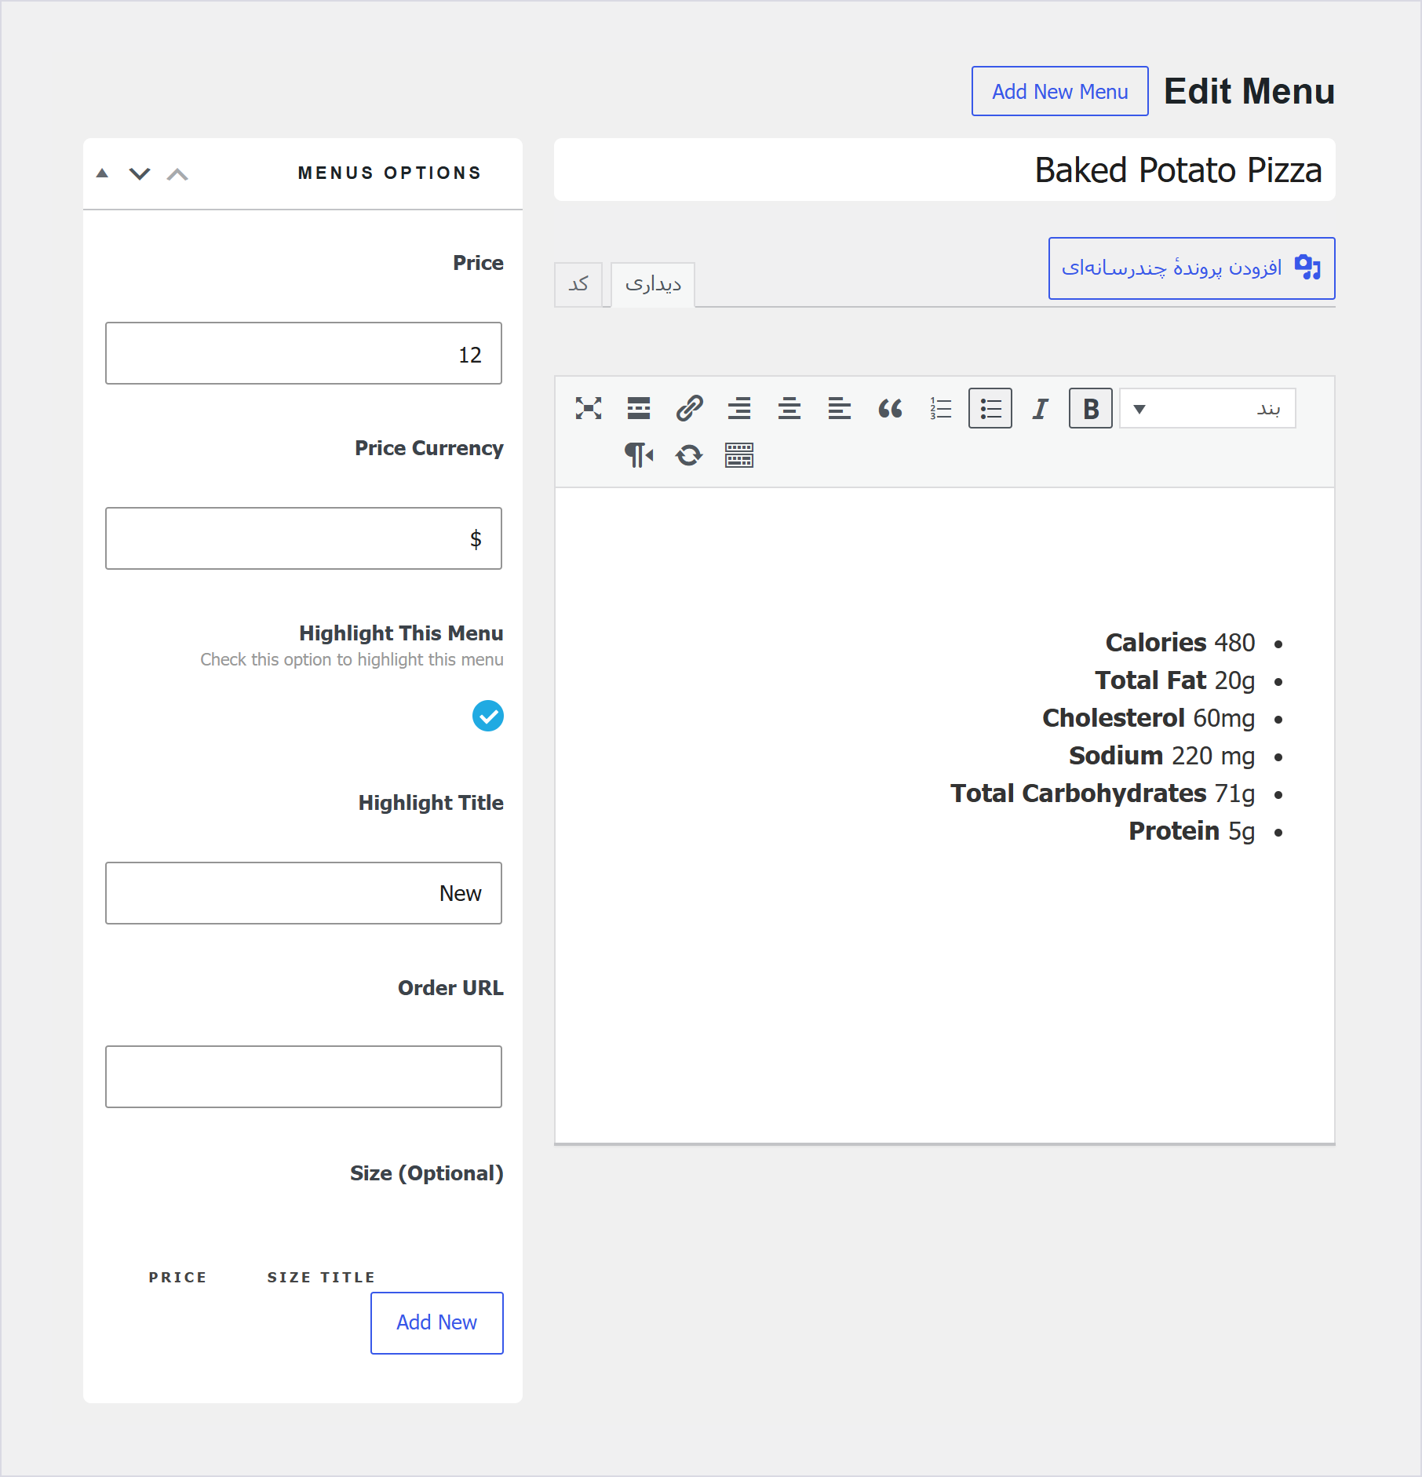
Task: Move Menus Options panel up
Action: pyautogui.click(x=177, y=173)
